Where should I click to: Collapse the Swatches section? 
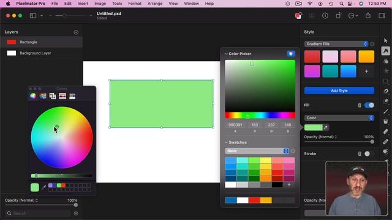click(x=226, y=142)
